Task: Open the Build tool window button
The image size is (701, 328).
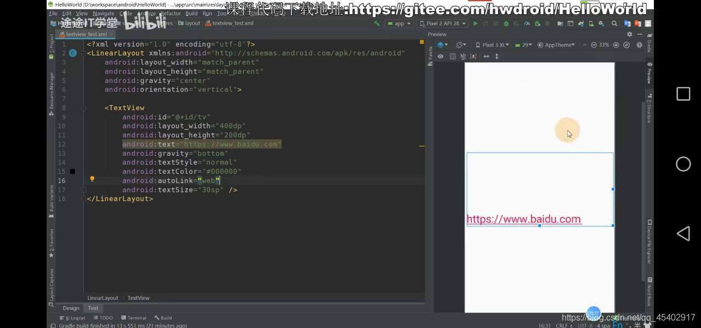Action: [x=163, y=318]
